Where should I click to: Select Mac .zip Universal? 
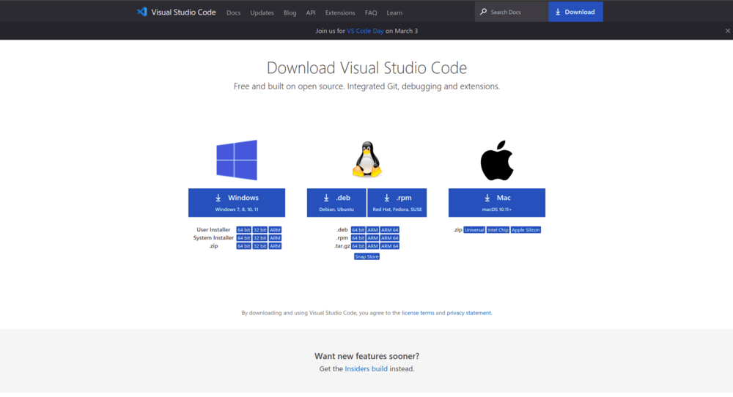(474, 230)
